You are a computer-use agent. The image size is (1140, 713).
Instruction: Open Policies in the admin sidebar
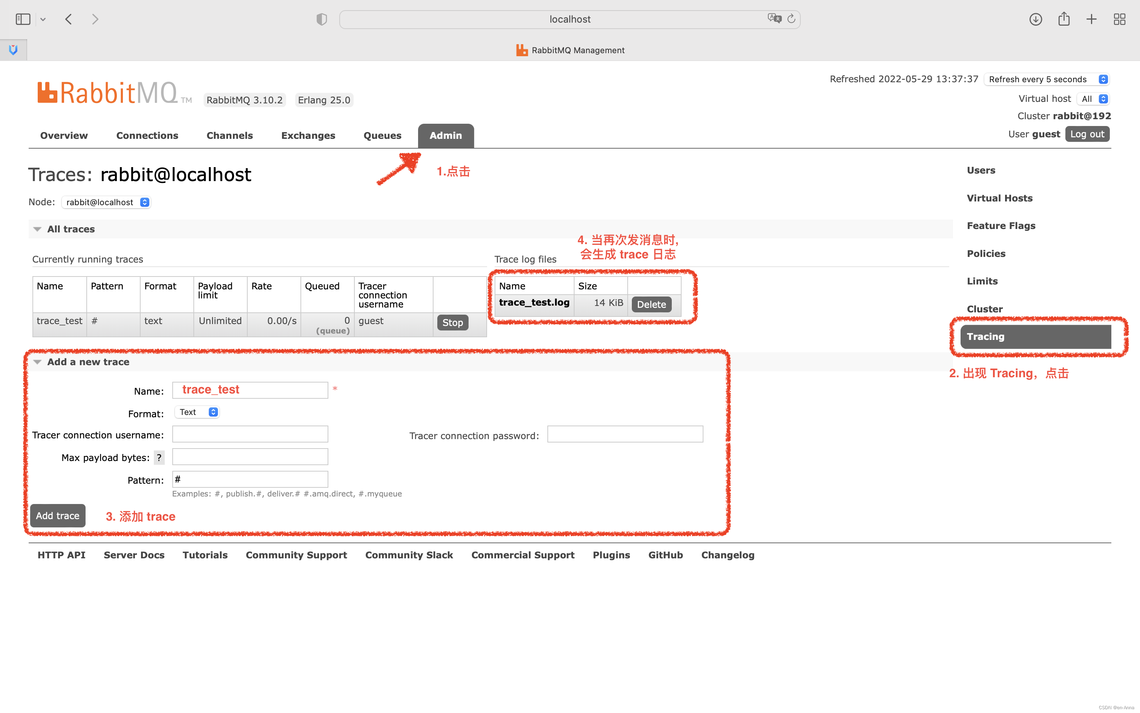[x=986, y=254]
